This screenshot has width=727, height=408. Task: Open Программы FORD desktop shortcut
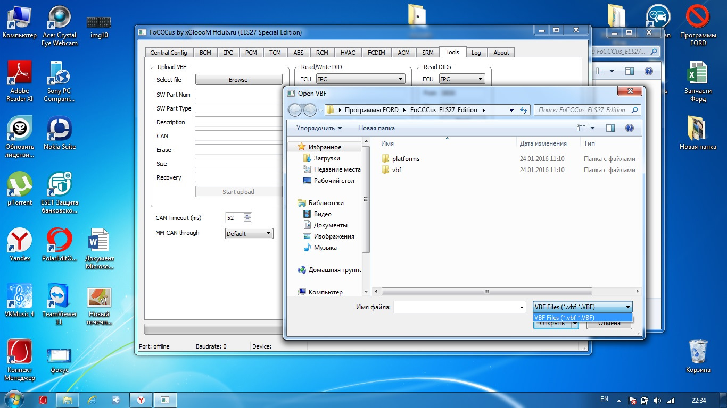click(x=698, y=25)
